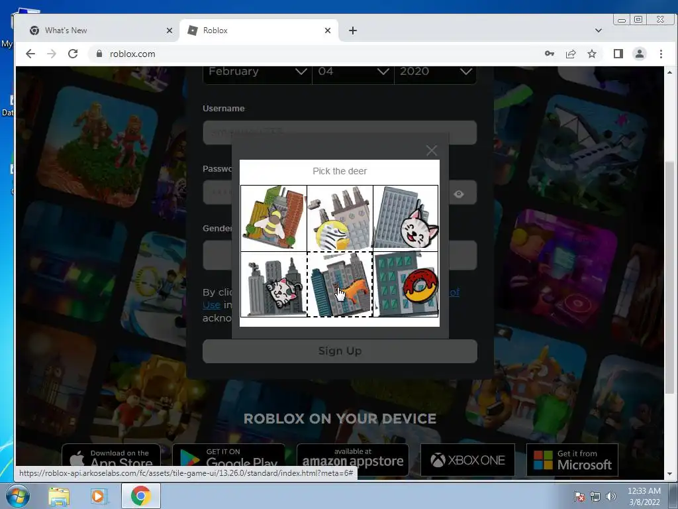Open Get it from Microsoft badge
Viewport: 678px width, 509px height.
tap(572, 460)
